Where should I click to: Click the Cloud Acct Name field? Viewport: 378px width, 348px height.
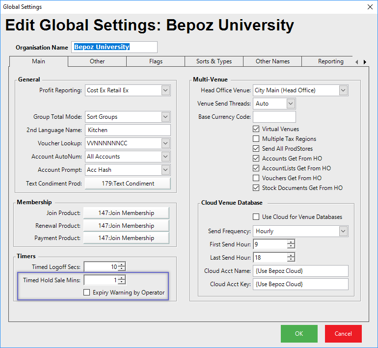(x=300, y=271)
